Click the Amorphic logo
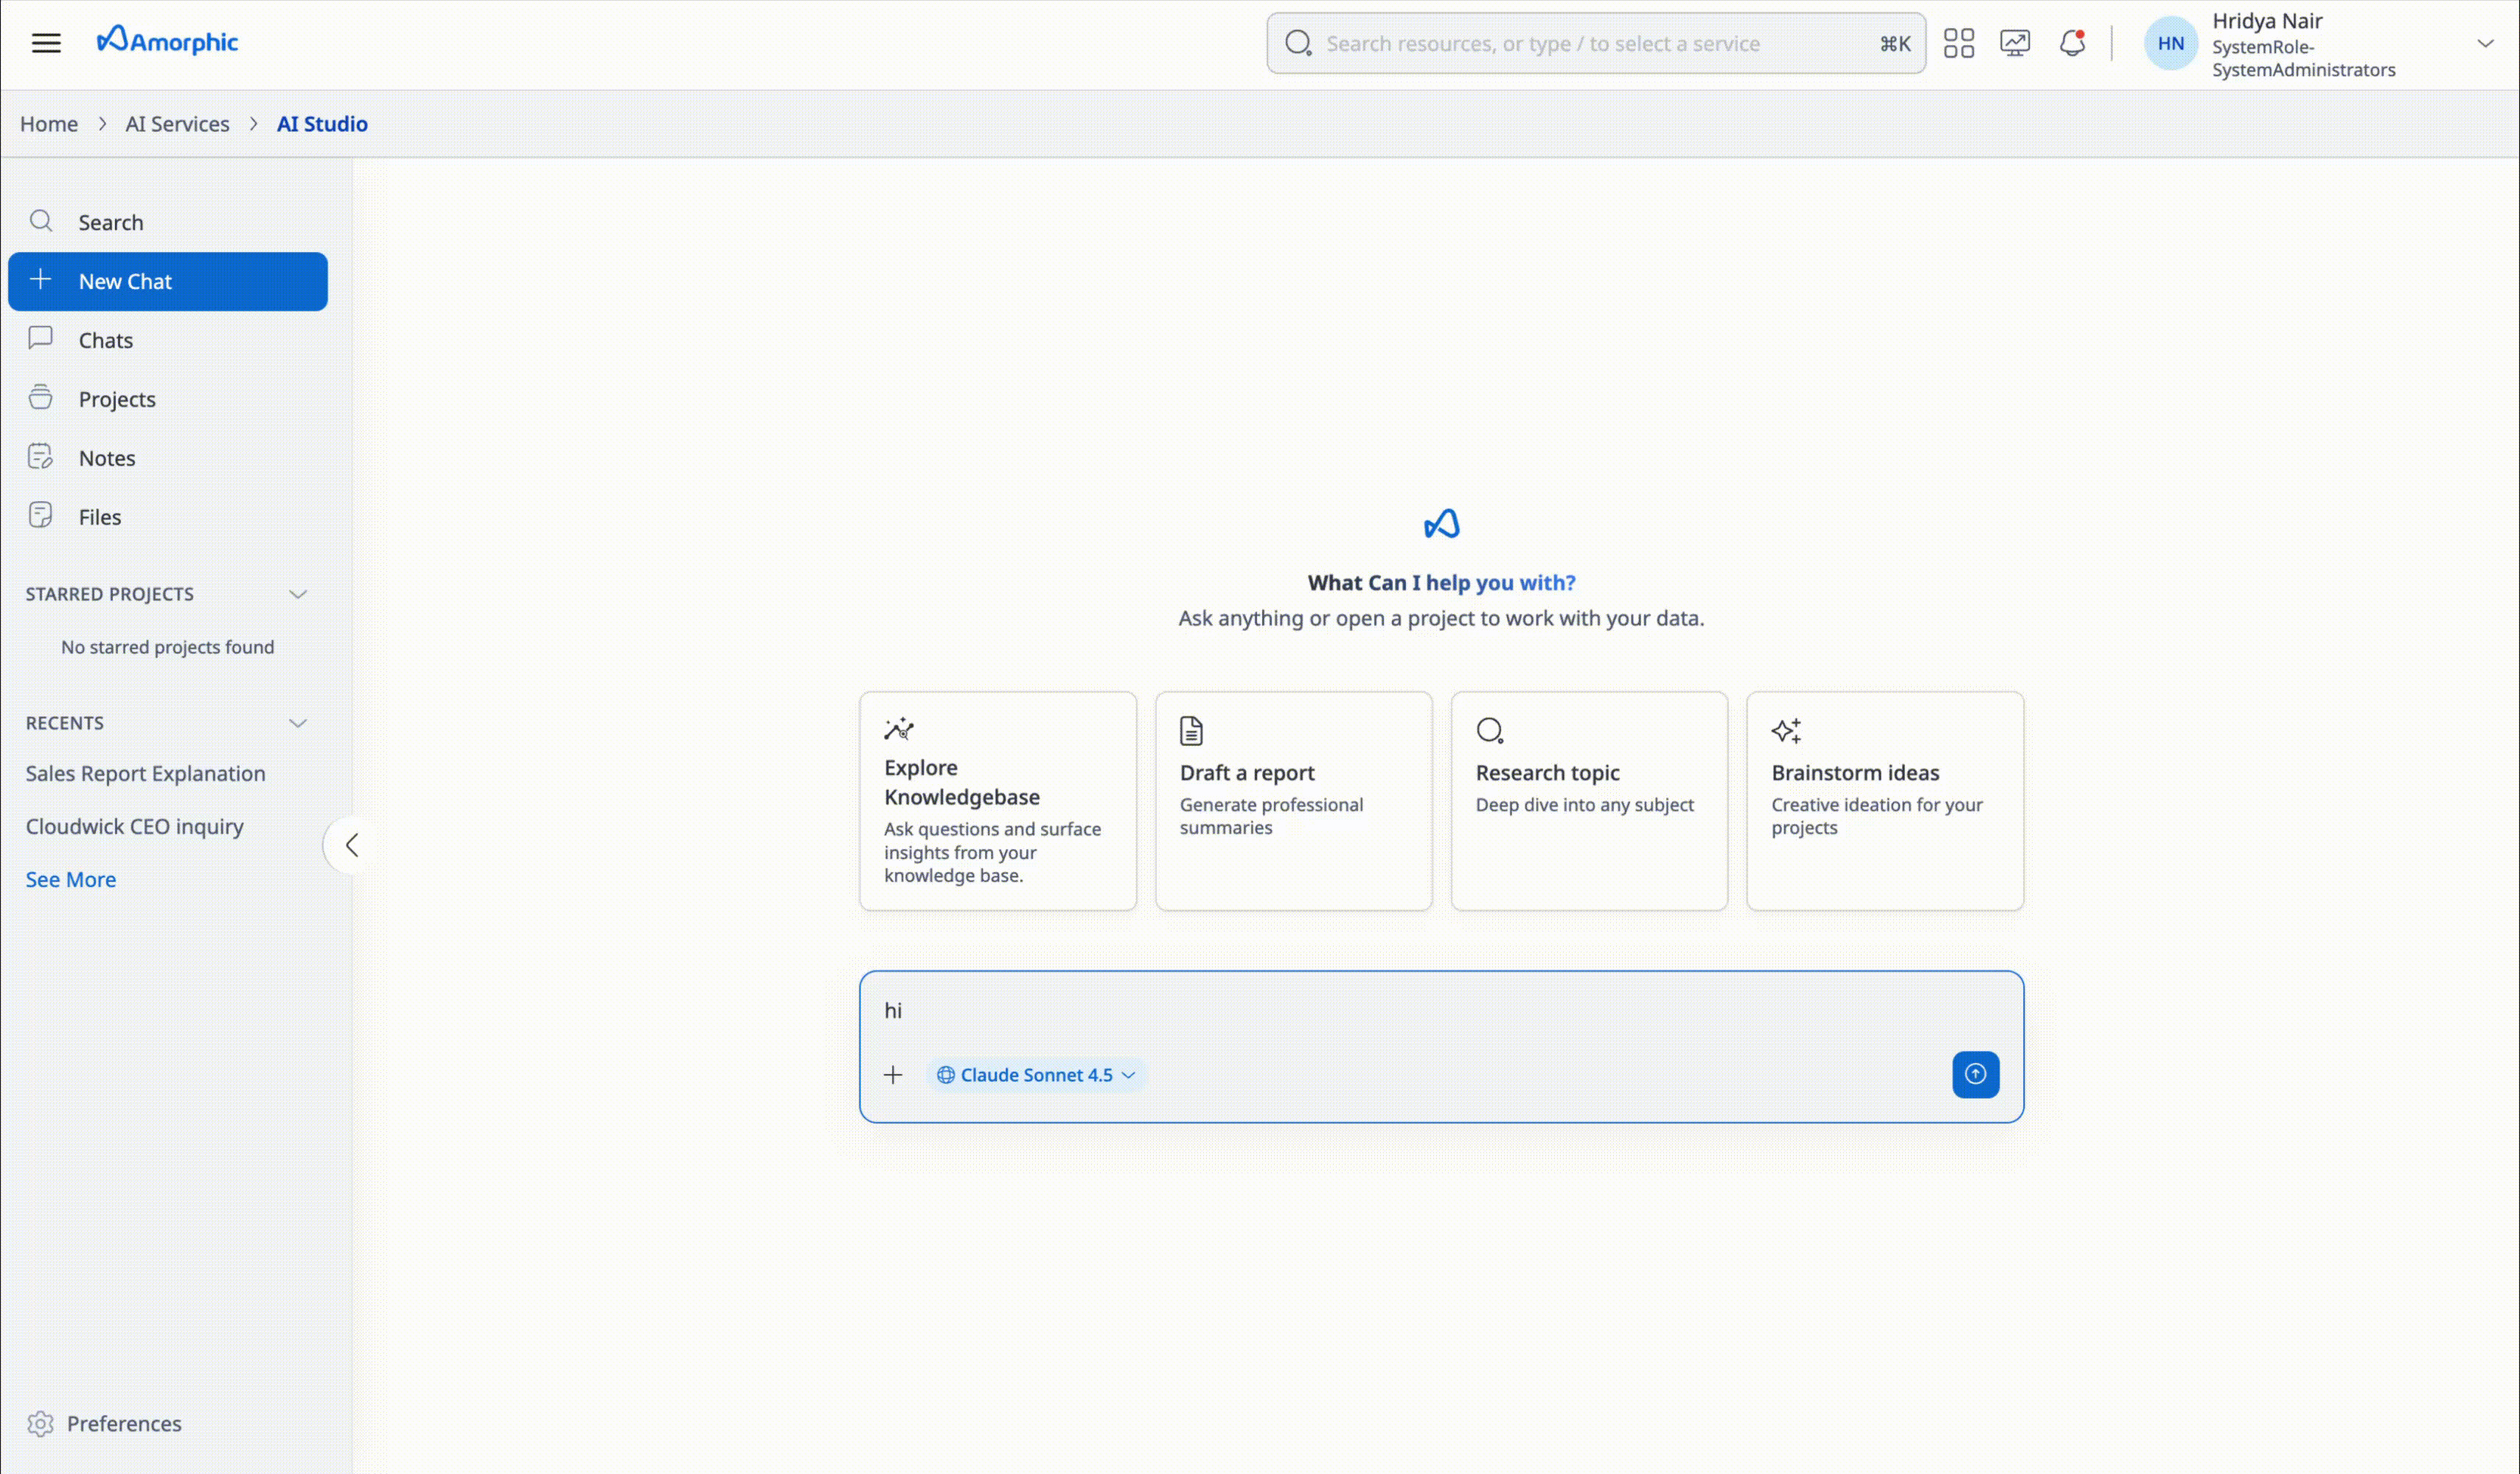This screenshot has height=1474, width=2520. pyautogui.click(x=167, y=41)
